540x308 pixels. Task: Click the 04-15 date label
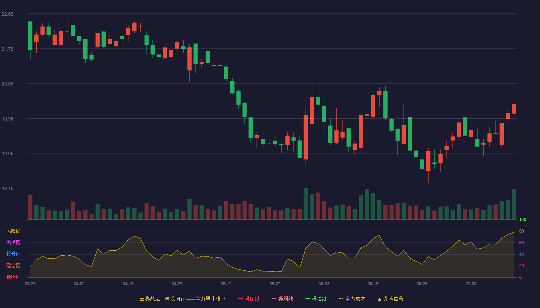pos(128,284)
